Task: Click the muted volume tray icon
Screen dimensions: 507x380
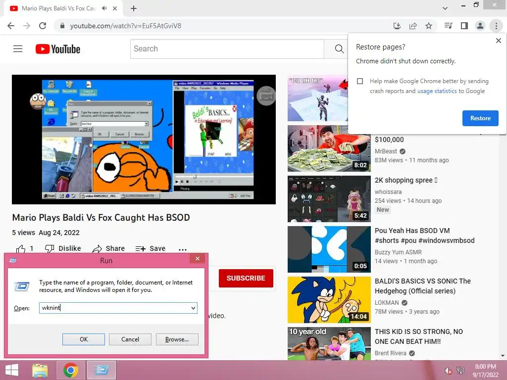Action: click(x=448, y=371)
